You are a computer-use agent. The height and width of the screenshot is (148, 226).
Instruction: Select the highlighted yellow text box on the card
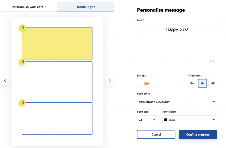pos(57,44)
